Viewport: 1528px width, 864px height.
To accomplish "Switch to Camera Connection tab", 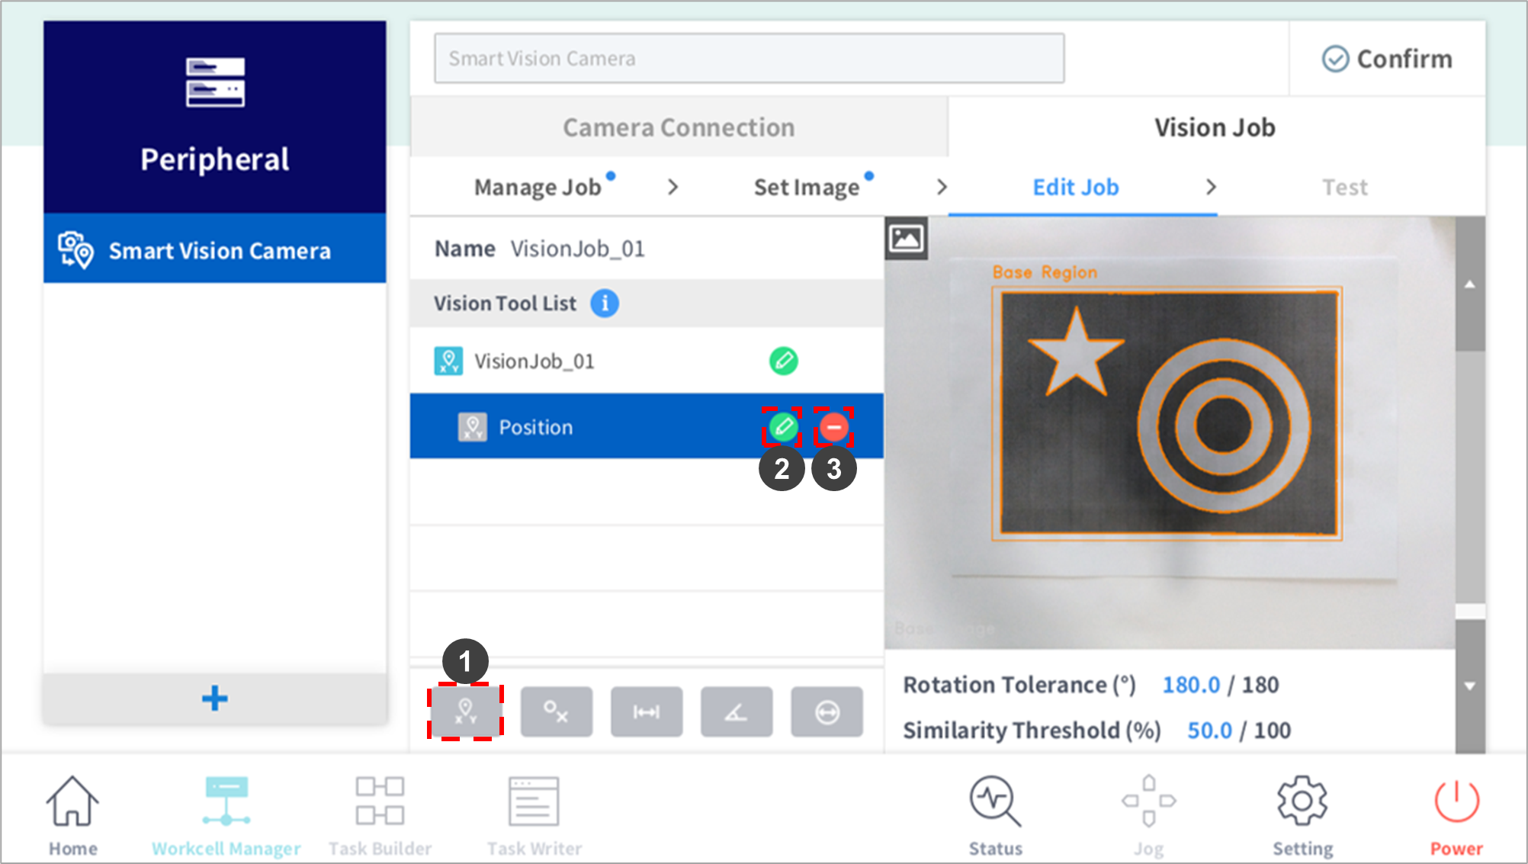I will coord(679,127).
